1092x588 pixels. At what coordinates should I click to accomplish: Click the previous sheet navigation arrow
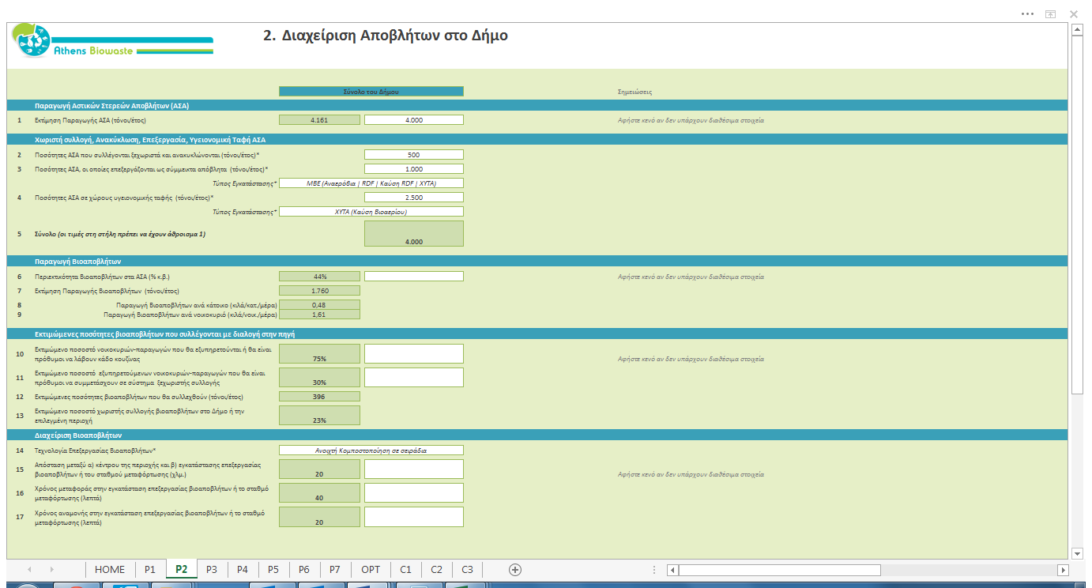[x=29, y=569]
